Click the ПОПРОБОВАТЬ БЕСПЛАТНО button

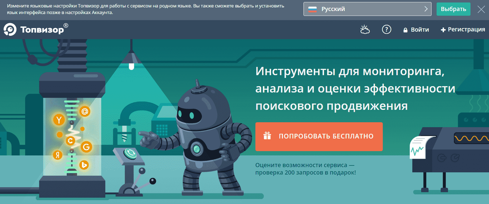[x=319, y=136]
